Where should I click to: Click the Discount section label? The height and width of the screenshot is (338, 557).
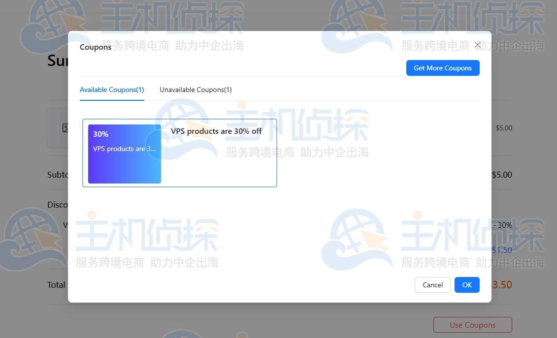[59, 205]
